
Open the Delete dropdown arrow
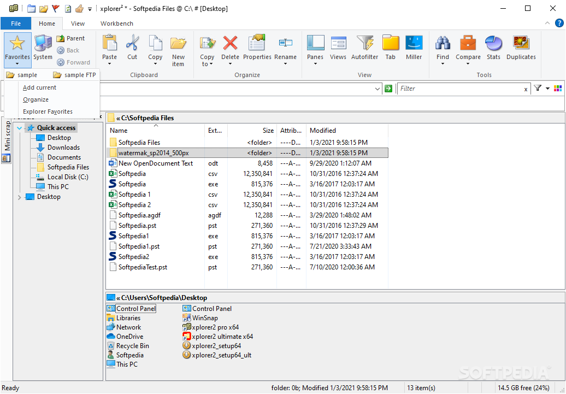click(231, 64)
